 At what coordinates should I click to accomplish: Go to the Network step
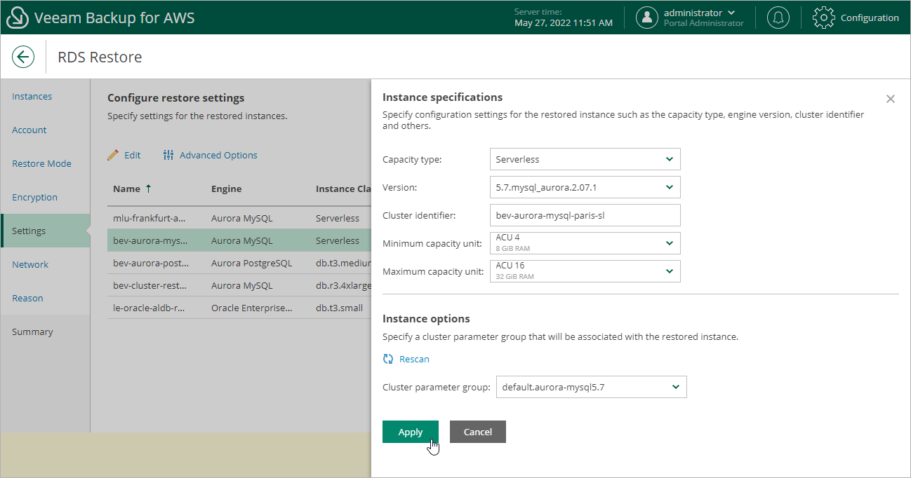(30, 264)
